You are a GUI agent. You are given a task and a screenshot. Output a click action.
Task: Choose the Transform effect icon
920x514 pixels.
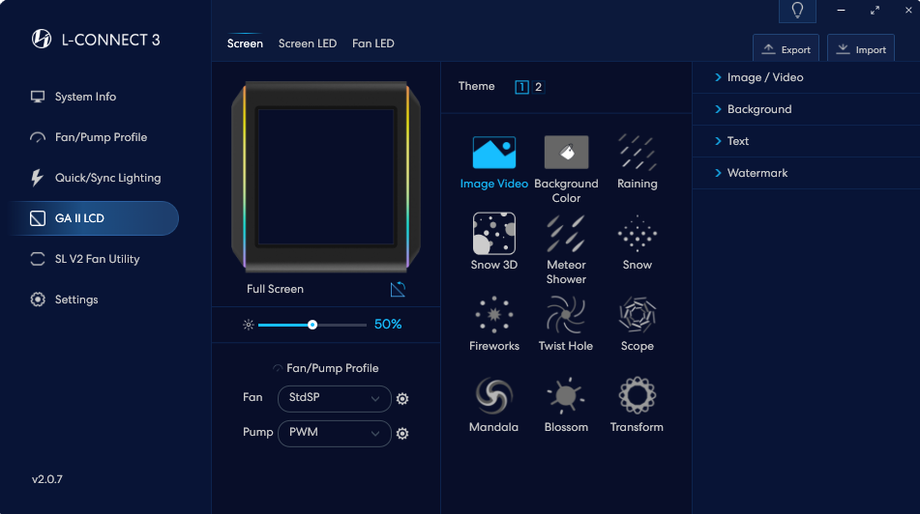[638, 395]
